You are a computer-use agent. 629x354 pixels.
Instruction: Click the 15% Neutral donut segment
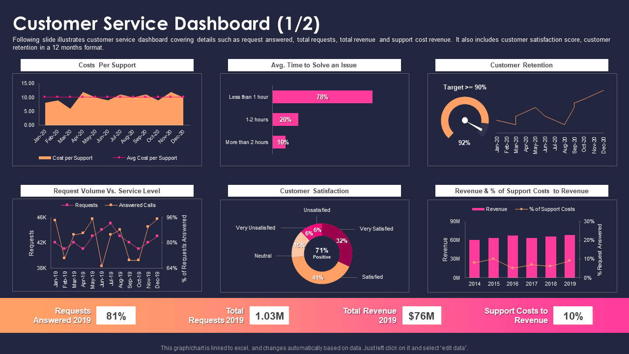[298, 245]
